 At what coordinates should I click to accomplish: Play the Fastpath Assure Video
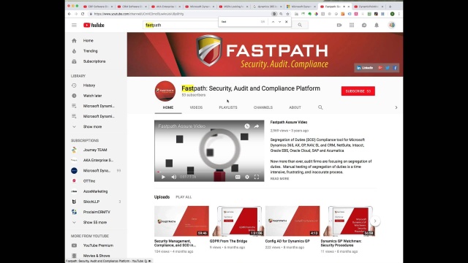[163, 177]
